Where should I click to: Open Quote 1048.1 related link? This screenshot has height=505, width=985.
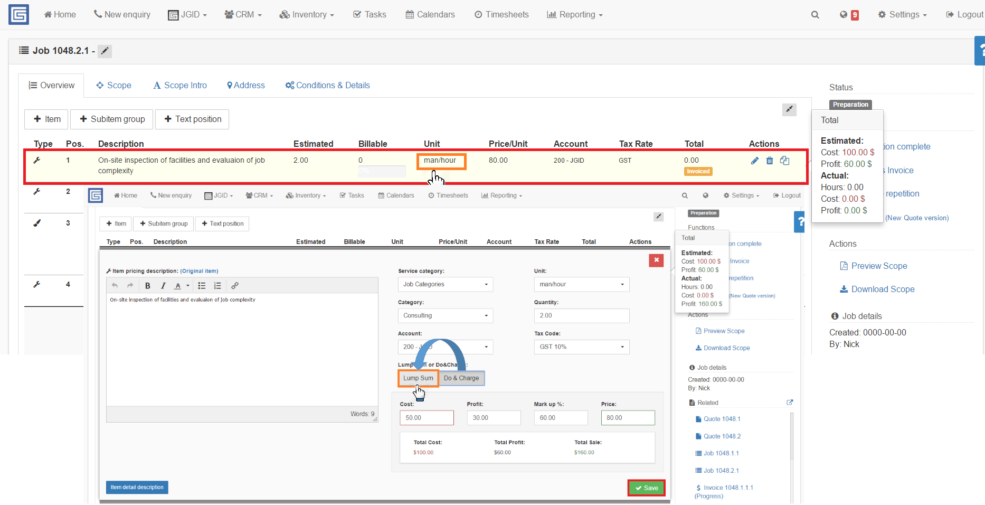click(x=718, y=419)
